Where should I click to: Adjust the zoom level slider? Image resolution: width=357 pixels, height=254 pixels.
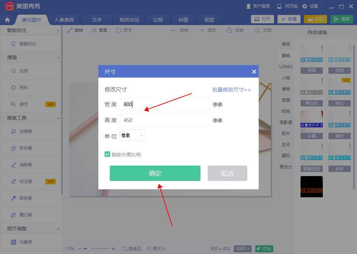click(x=89, y=249)
